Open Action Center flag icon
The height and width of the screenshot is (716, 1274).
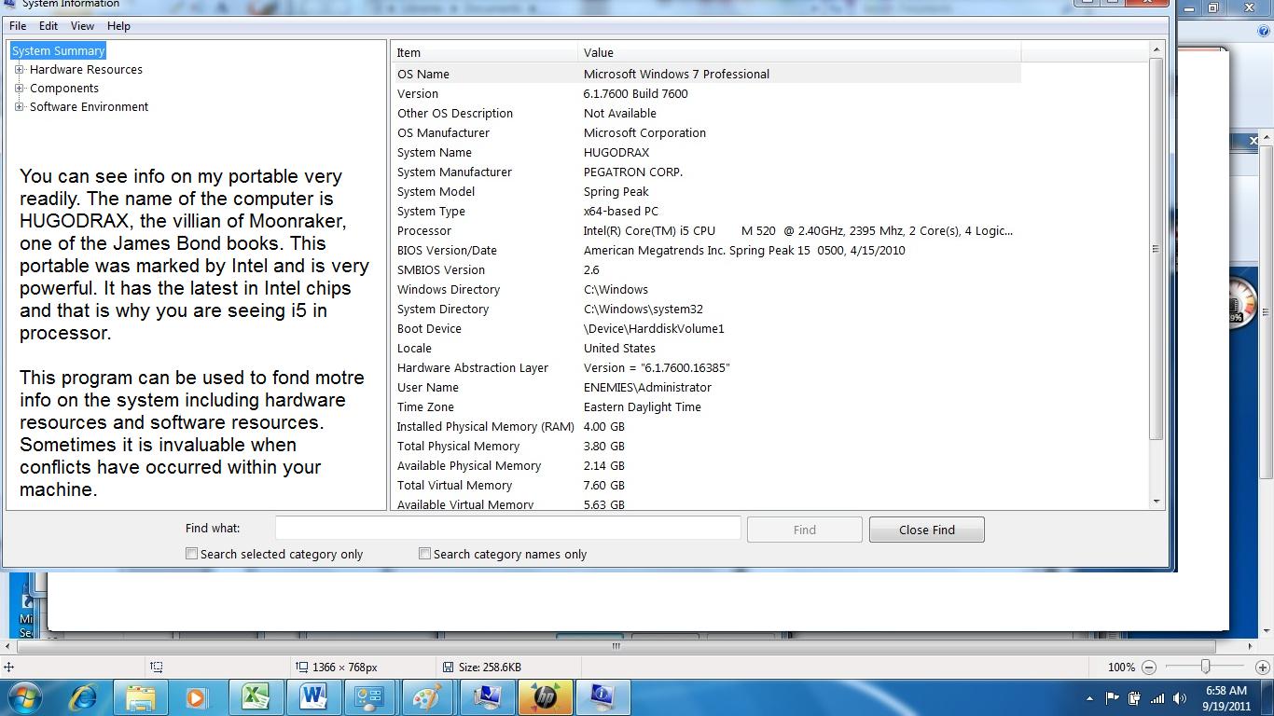pyautogui.click(x=1112, y=697)
